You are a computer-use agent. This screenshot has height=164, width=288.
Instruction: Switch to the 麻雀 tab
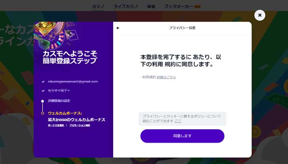pos(151,7)
